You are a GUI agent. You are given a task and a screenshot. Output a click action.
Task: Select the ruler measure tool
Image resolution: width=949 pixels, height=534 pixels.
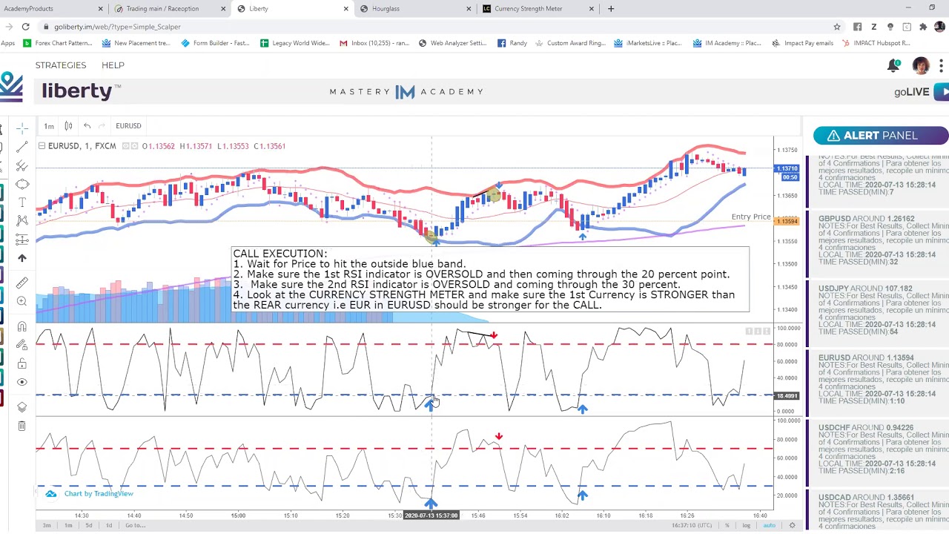[x=22, y=283]
